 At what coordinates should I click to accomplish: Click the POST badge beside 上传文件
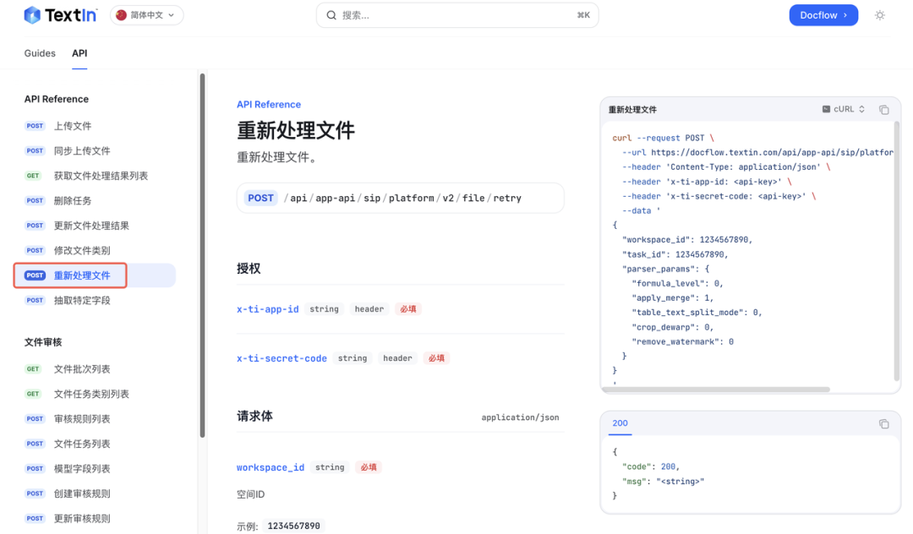(35, 126)
